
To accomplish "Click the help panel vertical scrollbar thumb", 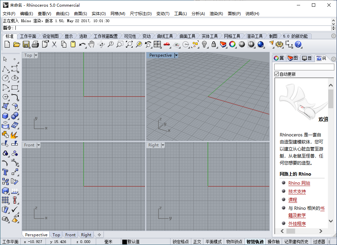I will click(331, 99).
